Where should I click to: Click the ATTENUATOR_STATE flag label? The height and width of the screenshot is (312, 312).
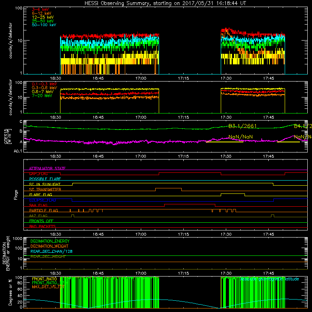tap(47, 168)
